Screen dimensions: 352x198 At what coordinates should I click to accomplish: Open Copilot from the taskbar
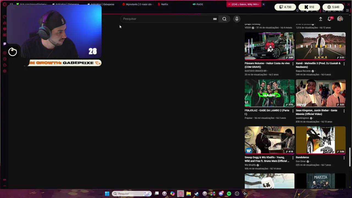[x=172, y=194]
